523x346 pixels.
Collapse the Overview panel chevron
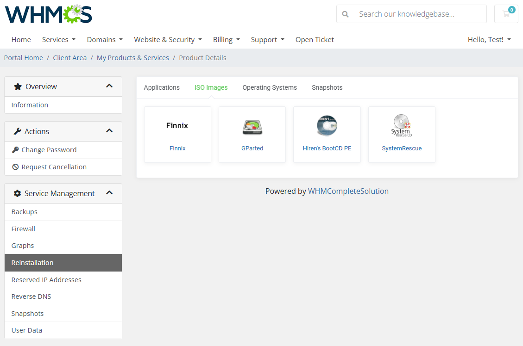click(x=109, y=86)
